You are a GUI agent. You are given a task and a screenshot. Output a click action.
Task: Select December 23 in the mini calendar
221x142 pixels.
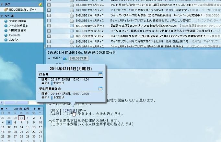pyautogui.click(x=34, y=132)
